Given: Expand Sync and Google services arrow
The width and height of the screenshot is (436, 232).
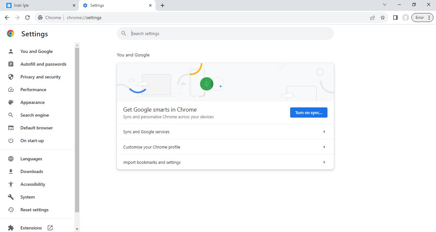Looking at the screenshot, I should pyautogui.click(x=324, y=132).
